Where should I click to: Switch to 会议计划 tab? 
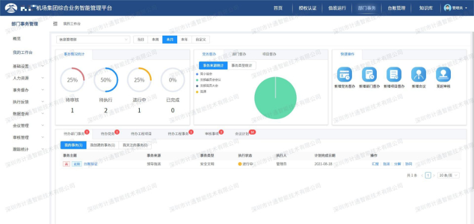coord(242,133)
